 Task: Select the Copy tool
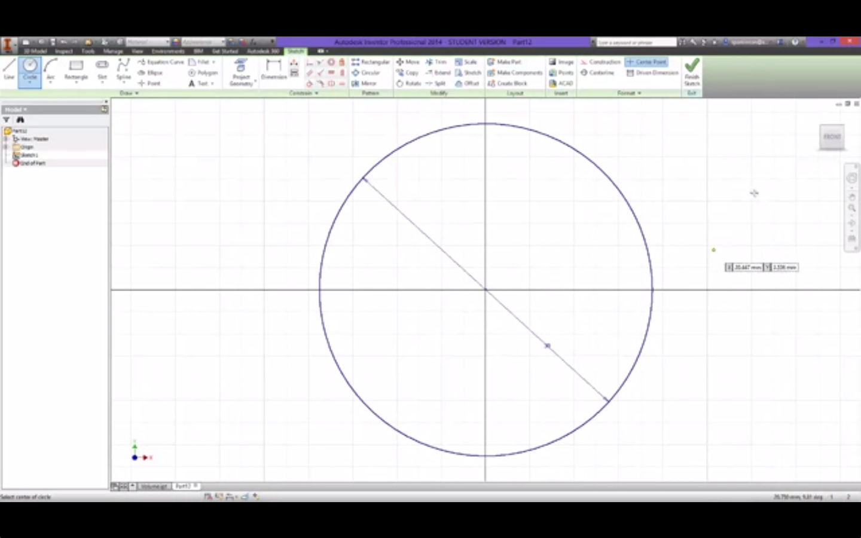pyautogui.click(x=407, y=73)
